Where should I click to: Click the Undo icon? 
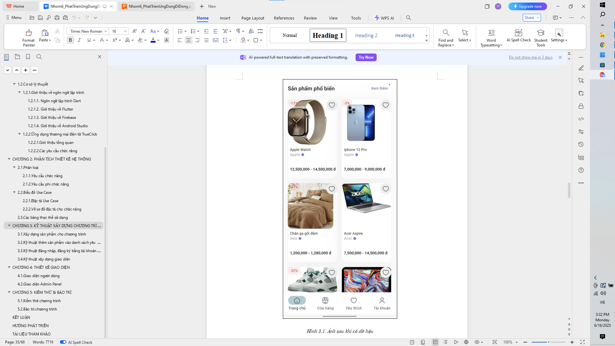pyautogui.click(x=74, y=18)
